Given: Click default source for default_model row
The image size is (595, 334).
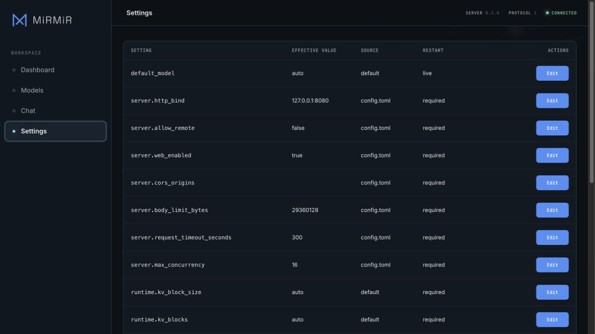Looking at the screenshot, I should (x=370, y=73).
